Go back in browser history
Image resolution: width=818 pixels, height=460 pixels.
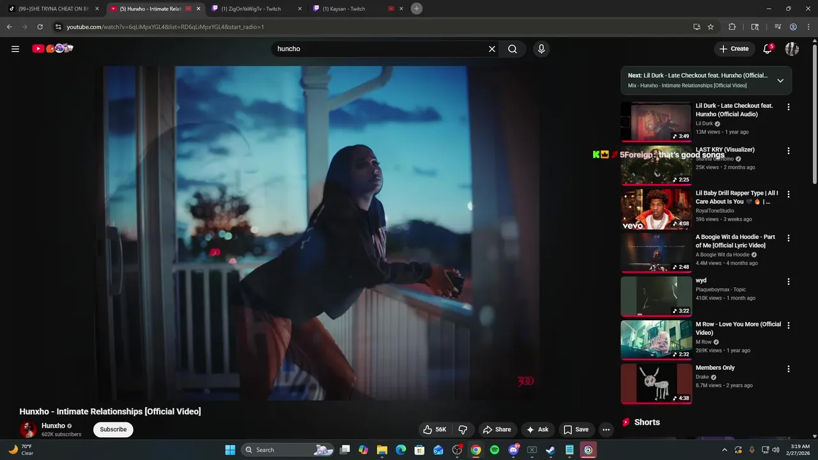(9, 27)
